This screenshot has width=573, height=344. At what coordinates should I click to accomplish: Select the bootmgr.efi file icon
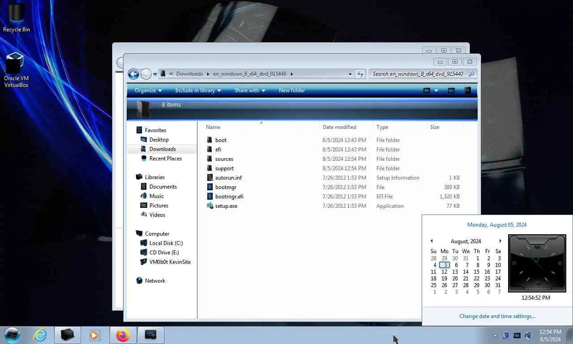tap(210, 197)
